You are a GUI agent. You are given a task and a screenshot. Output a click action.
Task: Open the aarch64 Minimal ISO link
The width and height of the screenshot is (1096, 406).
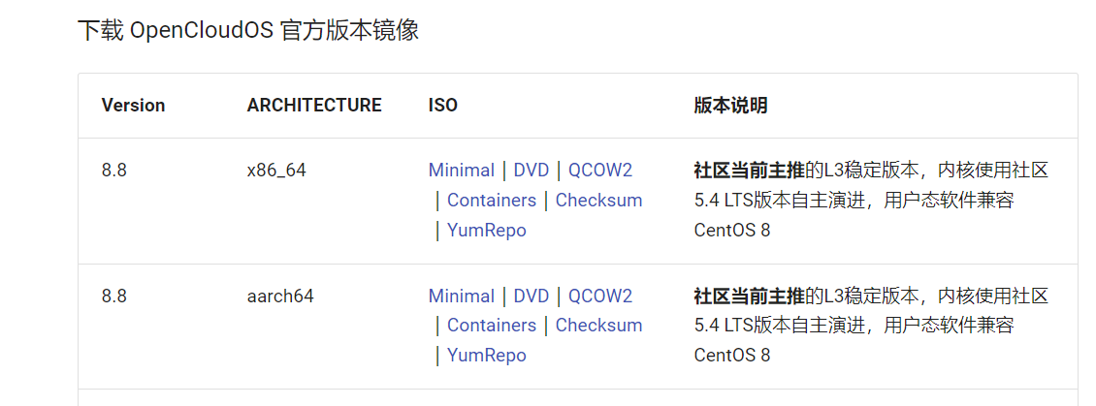[x=461, y=296]
